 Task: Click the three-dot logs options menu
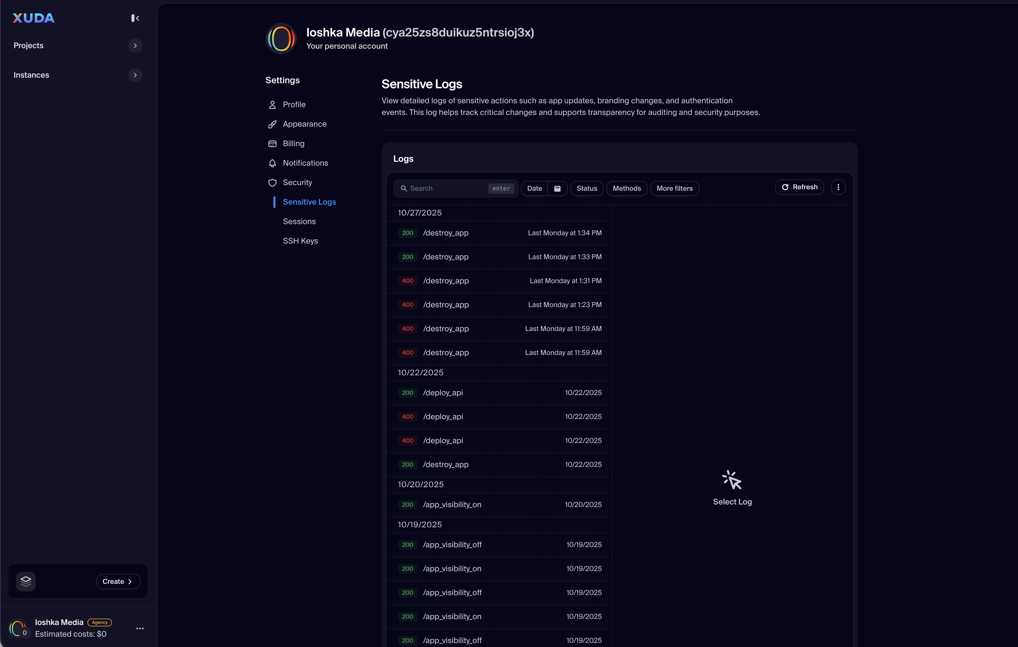coord(838,187)
